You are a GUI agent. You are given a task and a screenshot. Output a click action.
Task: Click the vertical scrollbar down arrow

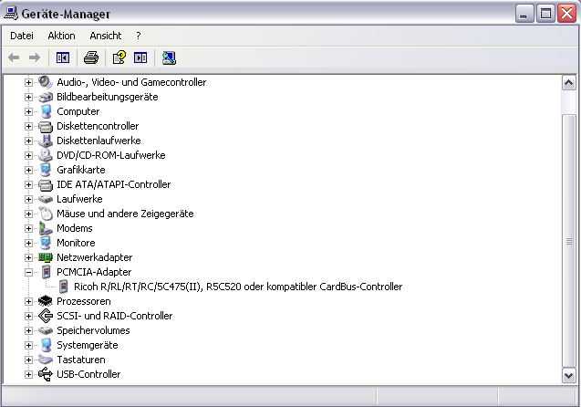coord(569,375)
